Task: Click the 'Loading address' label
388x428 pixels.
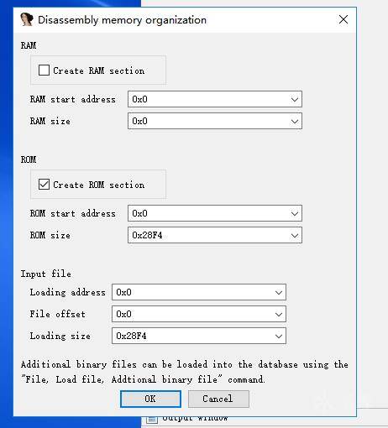Action: [x=68, y=292]
